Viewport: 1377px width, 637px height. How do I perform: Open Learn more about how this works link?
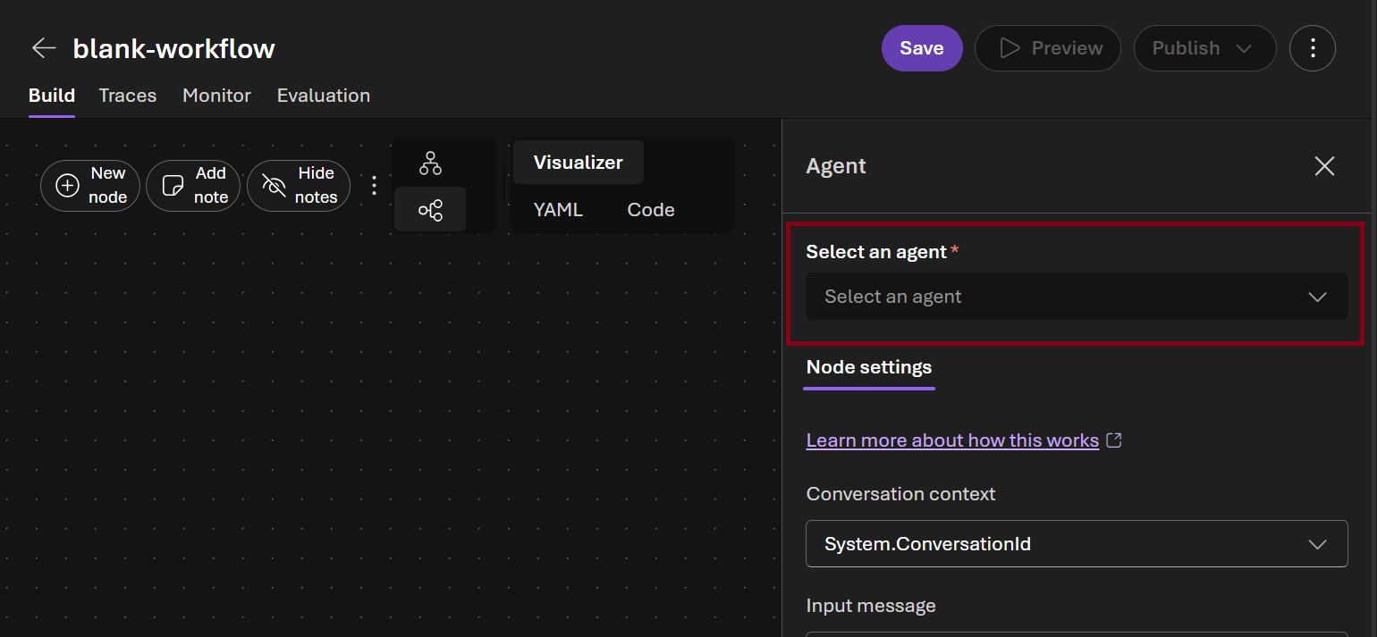tap(952, 440)
